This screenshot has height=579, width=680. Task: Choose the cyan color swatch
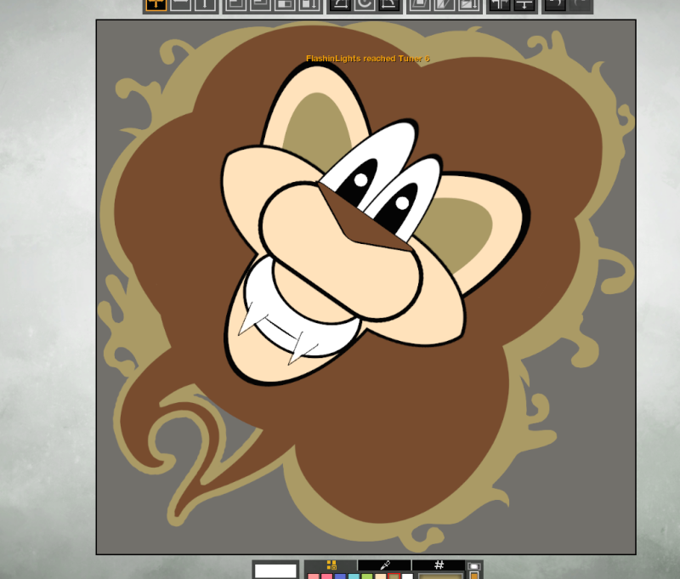[x=354, y=576]
